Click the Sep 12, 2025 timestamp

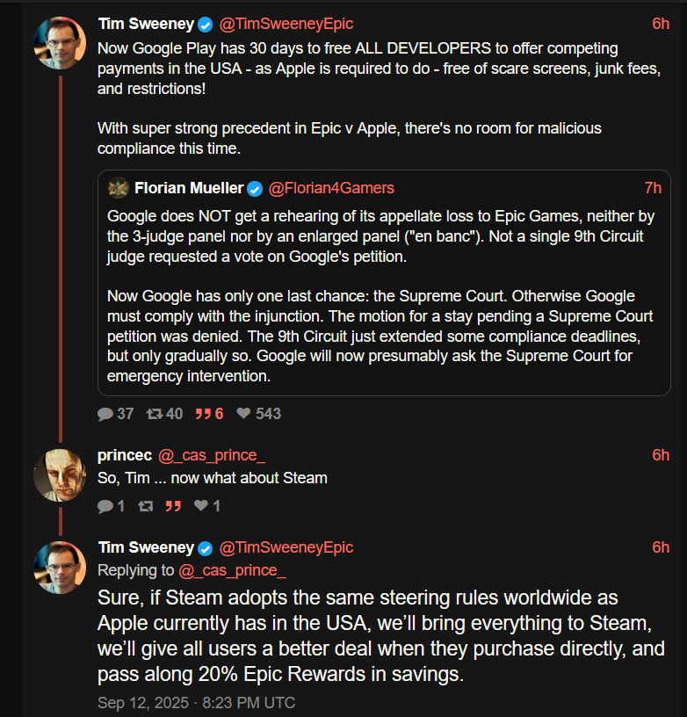pyautogui.click(x=196, y=703)
